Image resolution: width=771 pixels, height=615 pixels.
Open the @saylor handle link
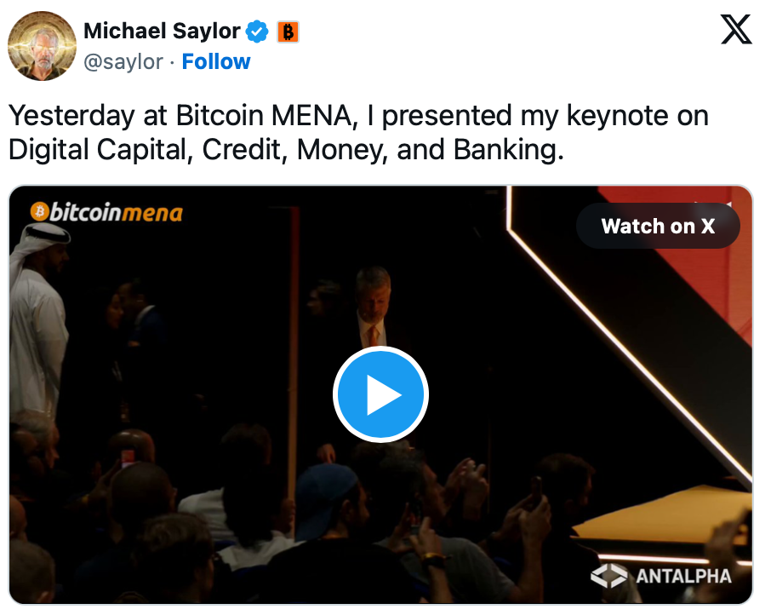123,62
